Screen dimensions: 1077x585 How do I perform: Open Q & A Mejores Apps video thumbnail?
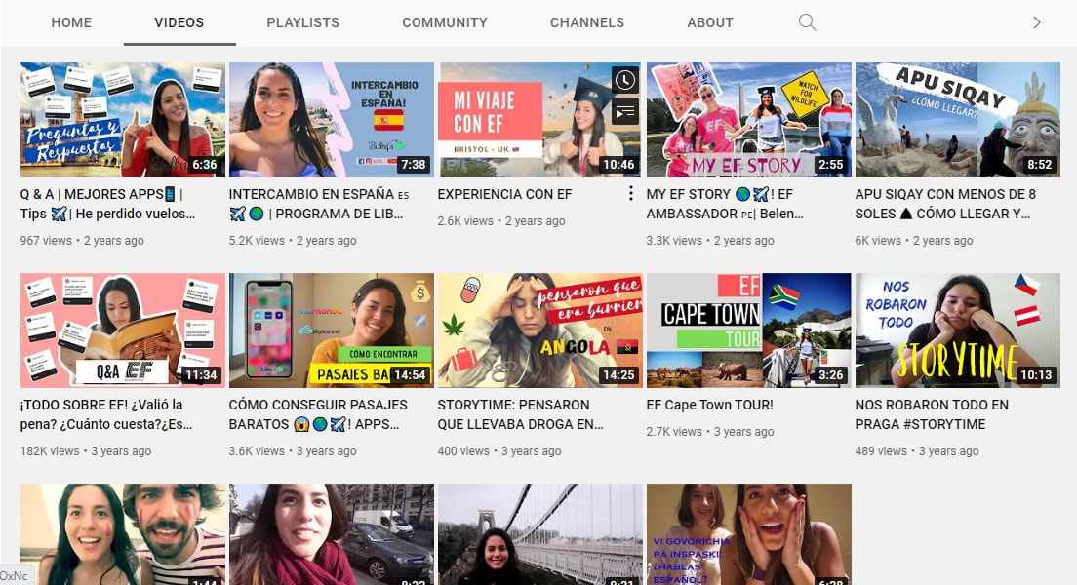tap(123, 120)
